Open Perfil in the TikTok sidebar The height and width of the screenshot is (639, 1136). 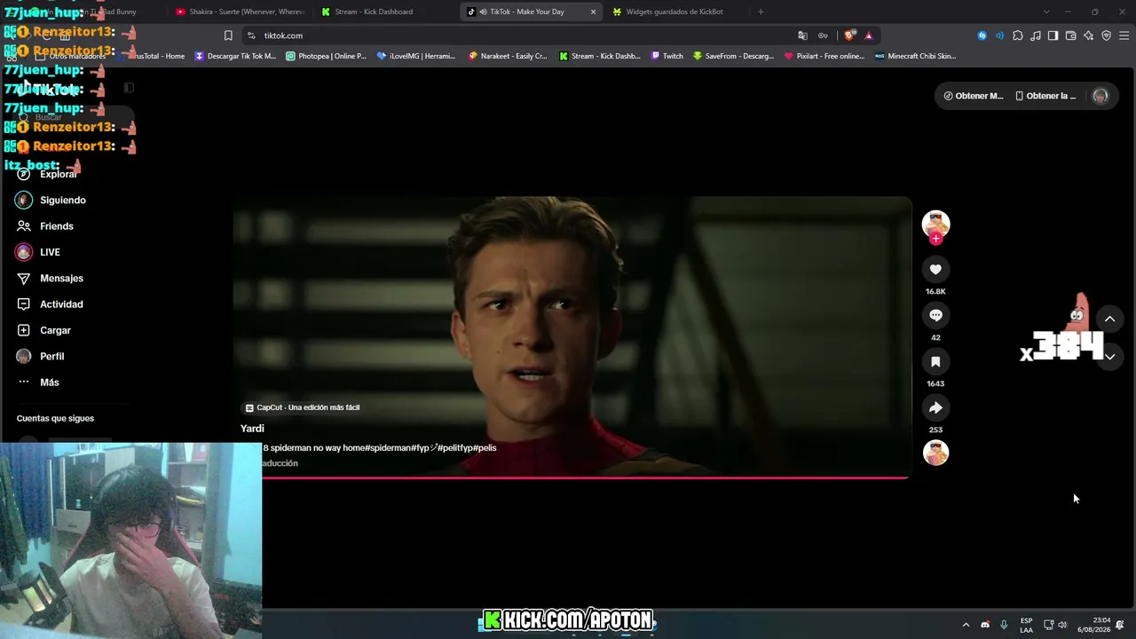point(51,356)
